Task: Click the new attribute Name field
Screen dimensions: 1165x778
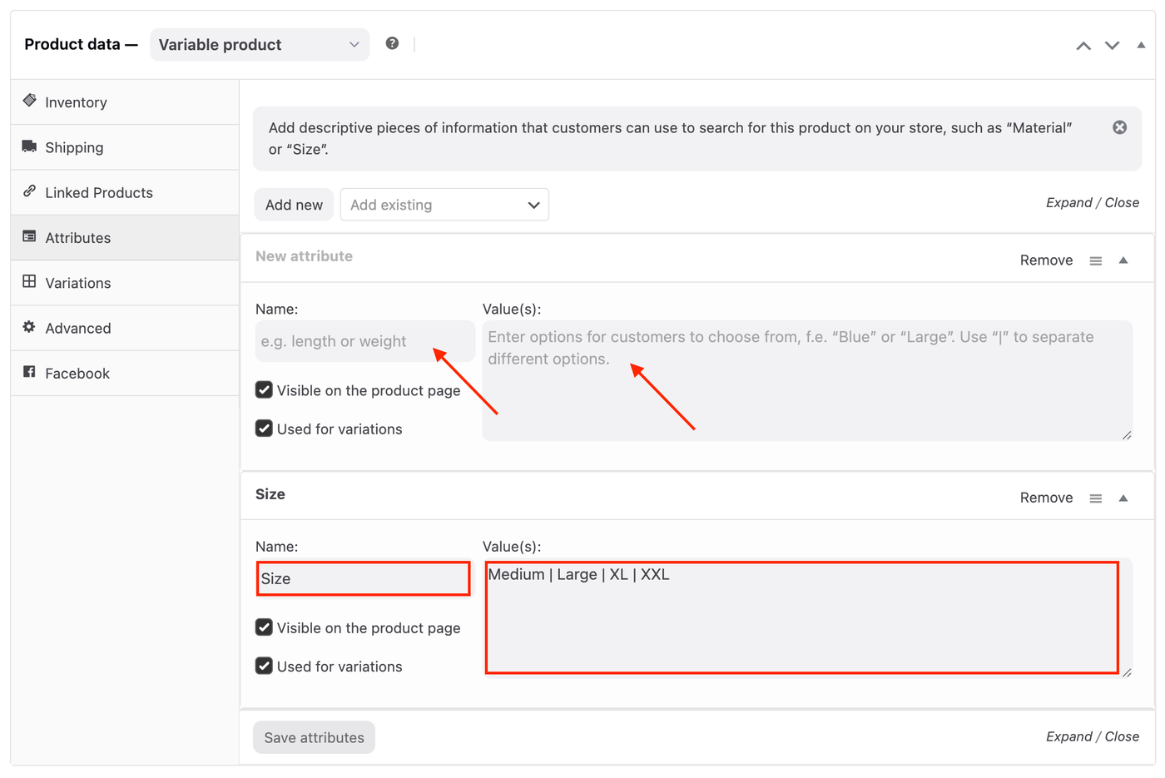Action: pyautogui.click(x=364, y=341)
